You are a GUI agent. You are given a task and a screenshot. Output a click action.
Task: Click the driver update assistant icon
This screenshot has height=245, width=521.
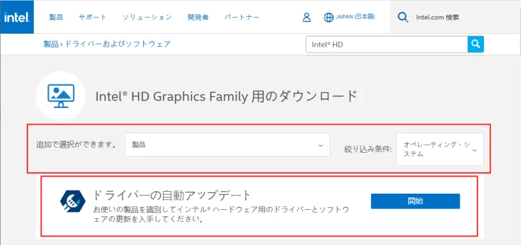[73, 201]
